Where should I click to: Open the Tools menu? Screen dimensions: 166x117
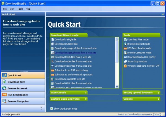click(x=20, y=9)
